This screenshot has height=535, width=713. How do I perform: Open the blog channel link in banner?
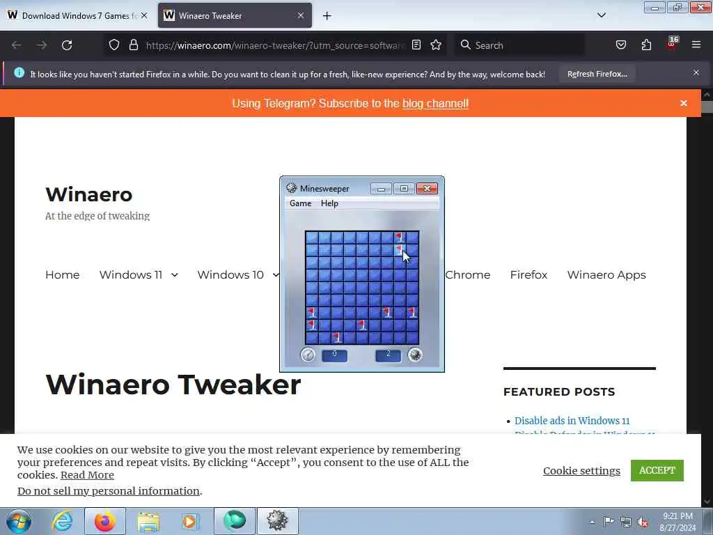click(435, 103)
